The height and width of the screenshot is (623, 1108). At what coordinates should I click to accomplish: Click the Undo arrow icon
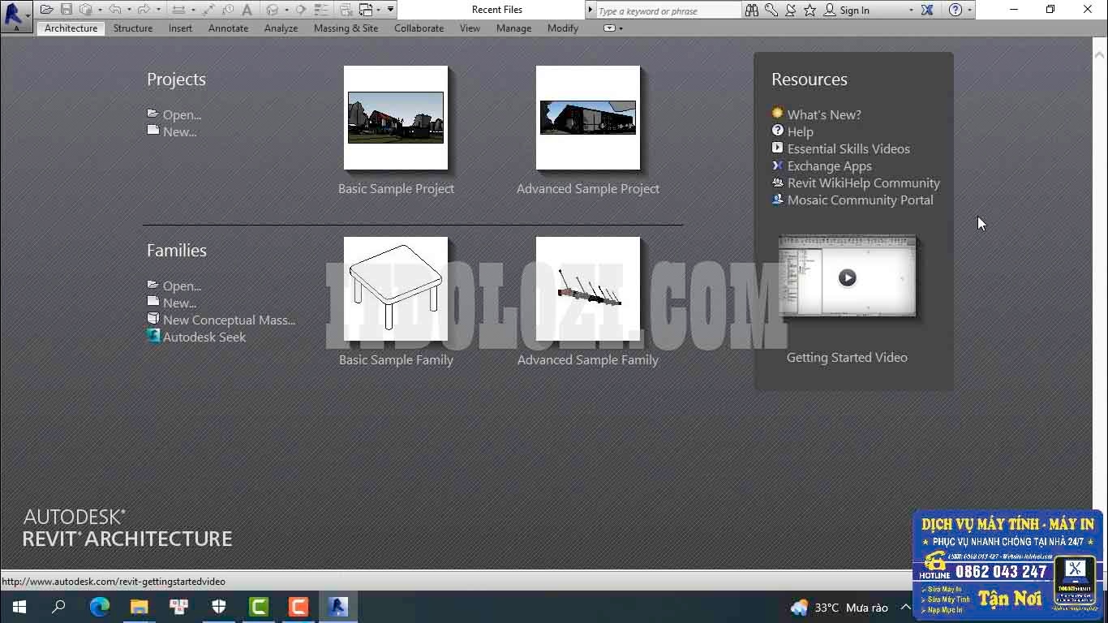(115, 10)
